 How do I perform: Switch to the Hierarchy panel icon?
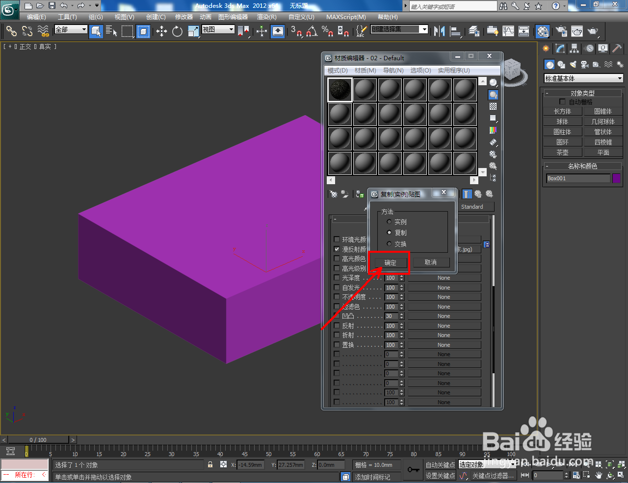coord(575,48)
